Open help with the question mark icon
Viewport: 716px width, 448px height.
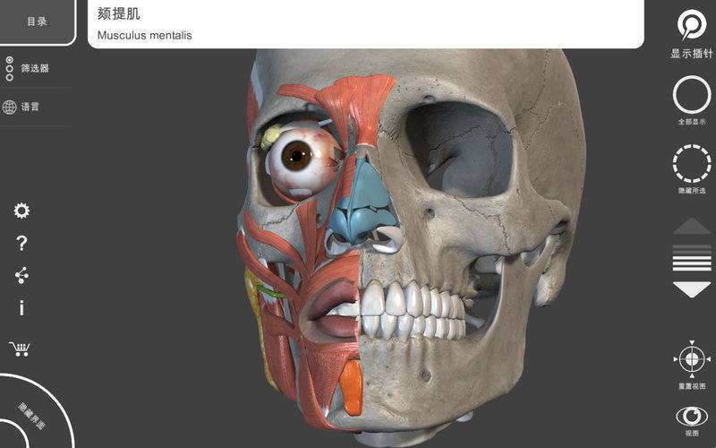pos(21,243)
